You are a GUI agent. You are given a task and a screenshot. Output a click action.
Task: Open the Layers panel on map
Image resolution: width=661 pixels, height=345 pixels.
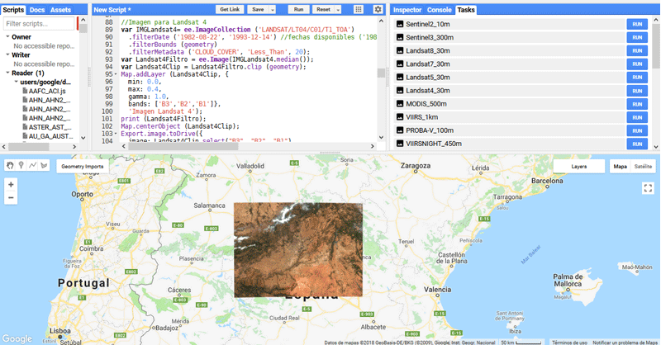[x=579, y=167]
